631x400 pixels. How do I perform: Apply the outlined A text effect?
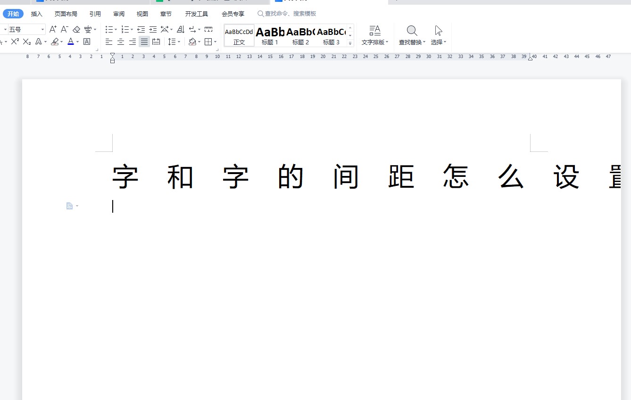39,42
